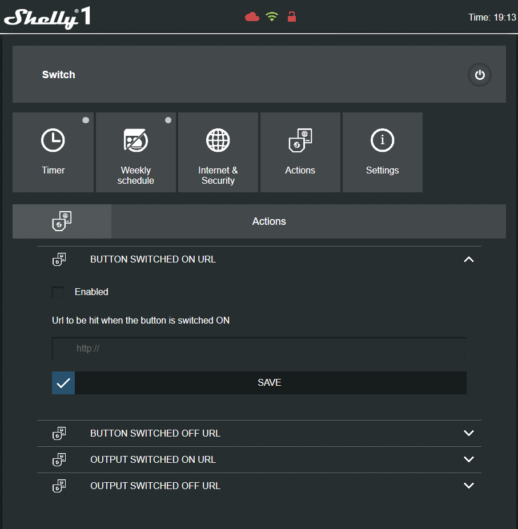
Task: Click the Actions header icon
Action: (x=62, y=221)
